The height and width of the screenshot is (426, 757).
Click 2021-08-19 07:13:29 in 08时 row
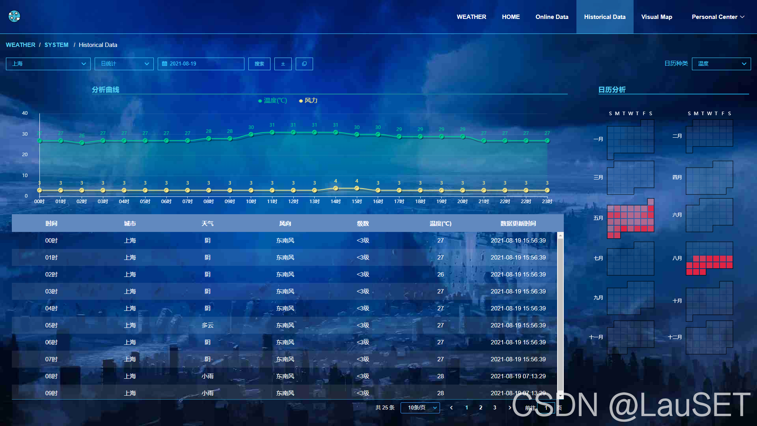[518, 376]
